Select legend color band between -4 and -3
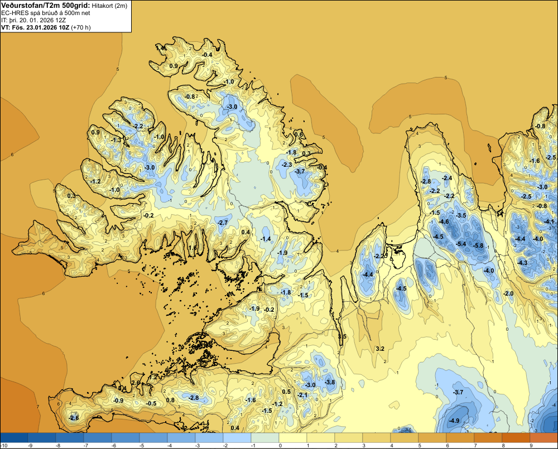Screen dimensions: 558x449 coord(181,437)
